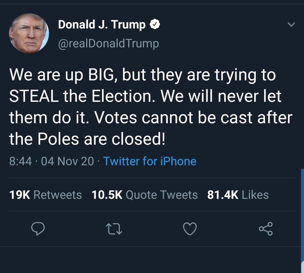This screenshot has width=304, height=273.
Task: View the 19K Retweets list
Action: (46, 195)
